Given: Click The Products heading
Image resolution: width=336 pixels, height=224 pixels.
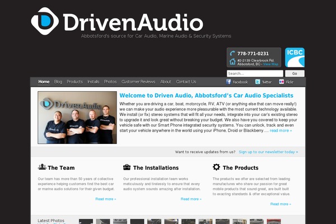Looking at the screenshot, I should tap(240, 167).
